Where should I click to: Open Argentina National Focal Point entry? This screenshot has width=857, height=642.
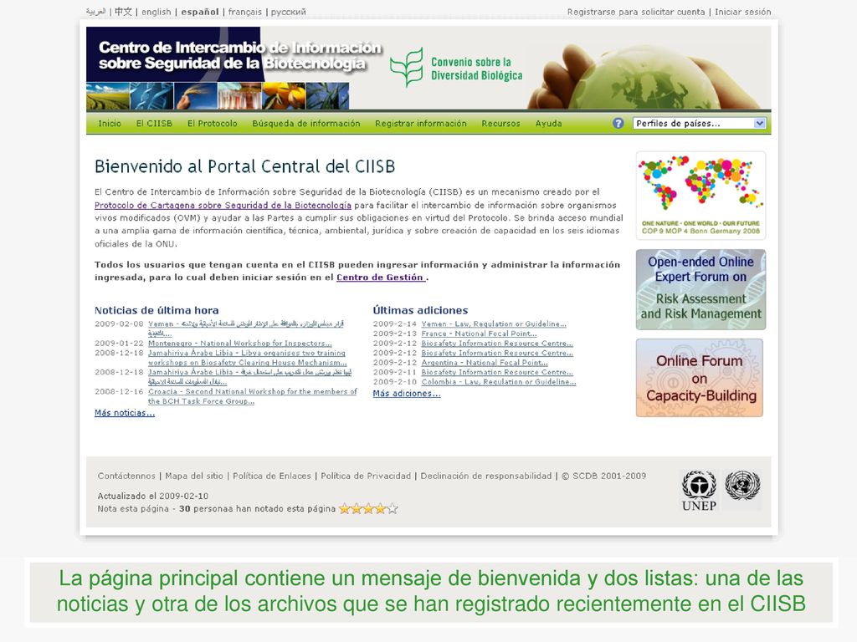[x=485, y=363]
